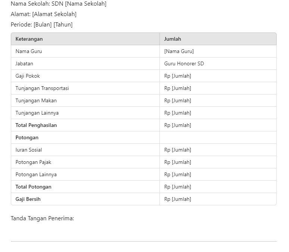289x252 pixels.
Task: Select the Tunjangan Lainnya row label
Action: (37, 113)
